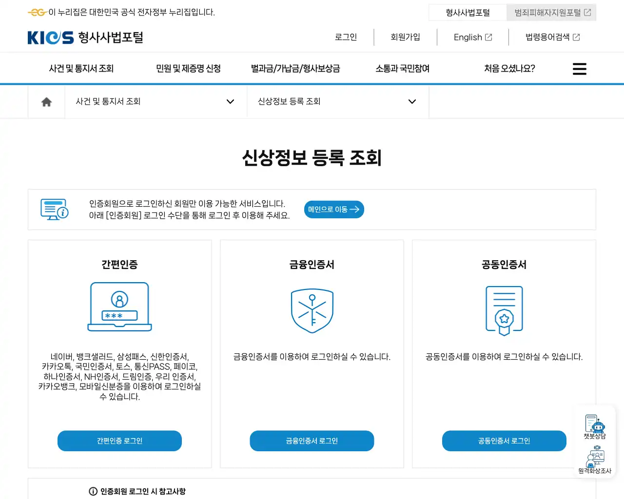Image resolution: width=624 pixels, height=499 pixels.
Task: Click the 신상정보 등록 조회 page title
Action: click(312, 158)
